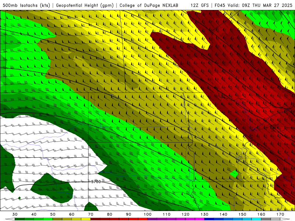
Task: Pick the dark gray 160-165 kt legend swatch
Action: pos(266,219)
